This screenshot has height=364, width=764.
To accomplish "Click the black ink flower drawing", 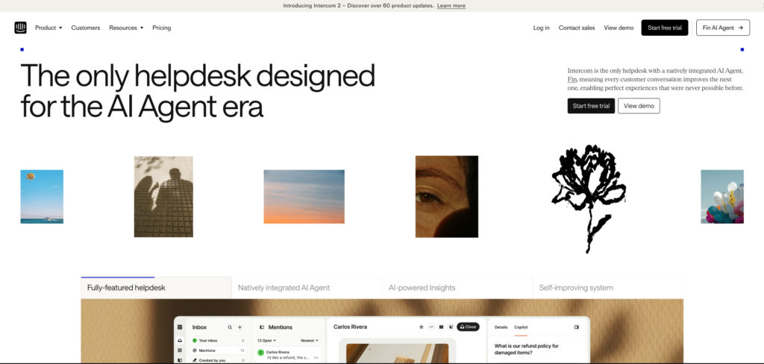I will 588,198.
